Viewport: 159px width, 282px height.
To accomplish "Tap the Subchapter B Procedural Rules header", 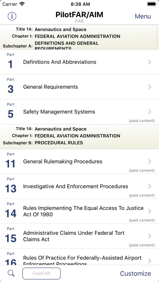I will tap(79, 136).
